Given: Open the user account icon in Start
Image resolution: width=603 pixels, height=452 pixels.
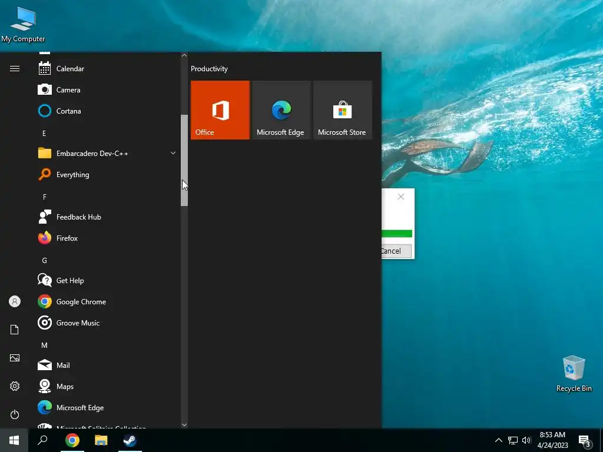Looking at the screenshot, I should [15, 301].
